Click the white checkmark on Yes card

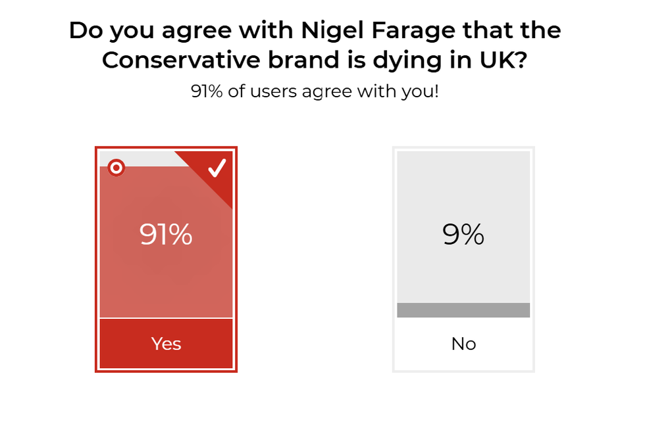[217, 168]
